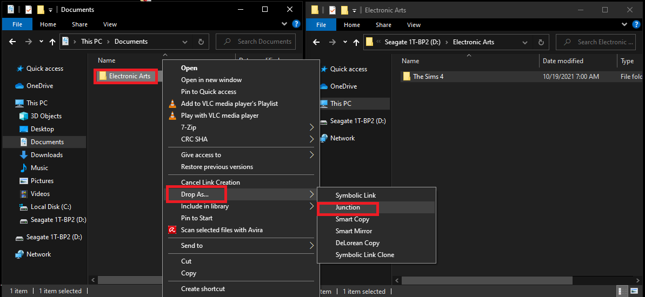
Task: Expand the 7-Zip submenu
Action: [242, 127]
